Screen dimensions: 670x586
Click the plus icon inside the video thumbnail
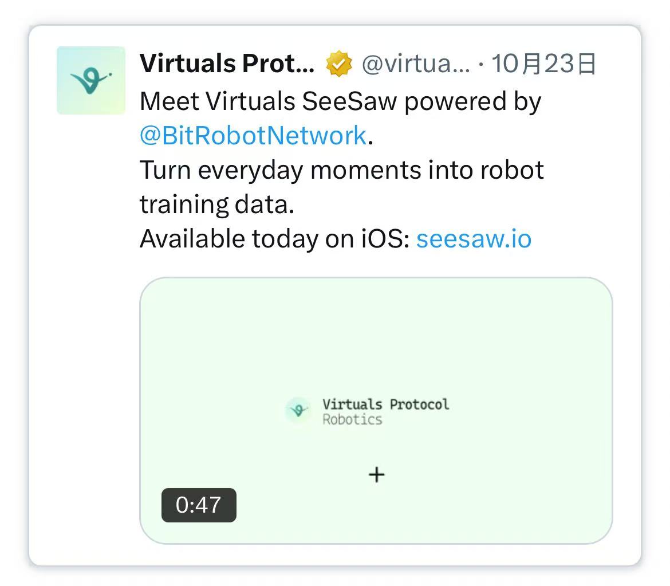pos(376,474)
